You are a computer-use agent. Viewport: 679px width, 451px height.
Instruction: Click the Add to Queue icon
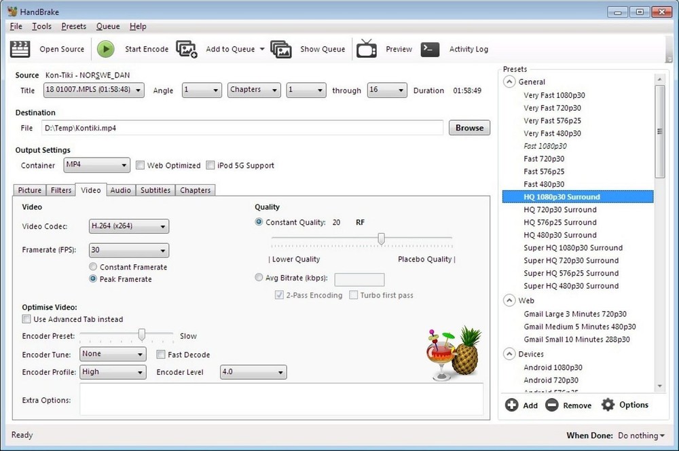[x=187, y=49]
